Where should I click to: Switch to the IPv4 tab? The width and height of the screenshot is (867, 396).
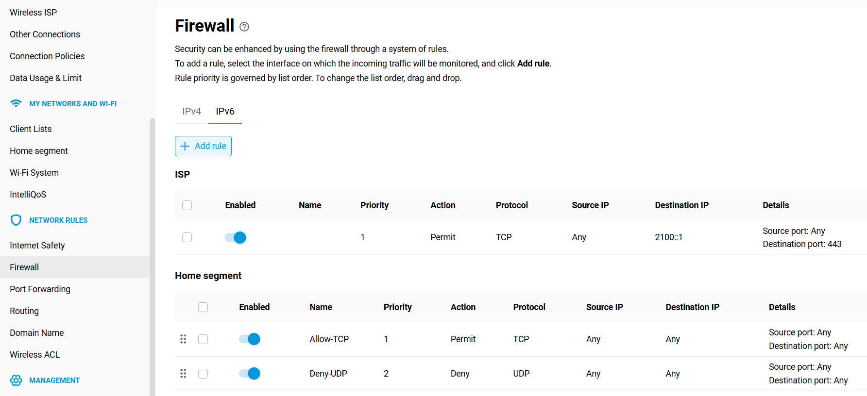[191, 111]
